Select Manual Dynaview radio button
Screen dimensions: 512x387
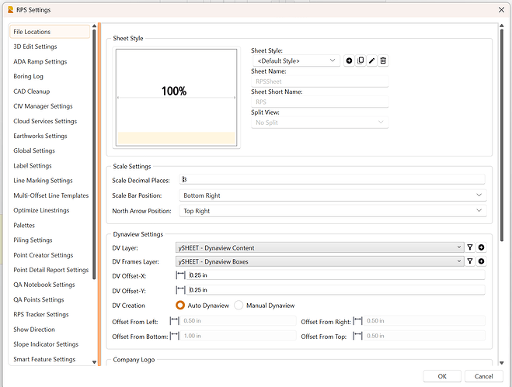pos(239,306)
